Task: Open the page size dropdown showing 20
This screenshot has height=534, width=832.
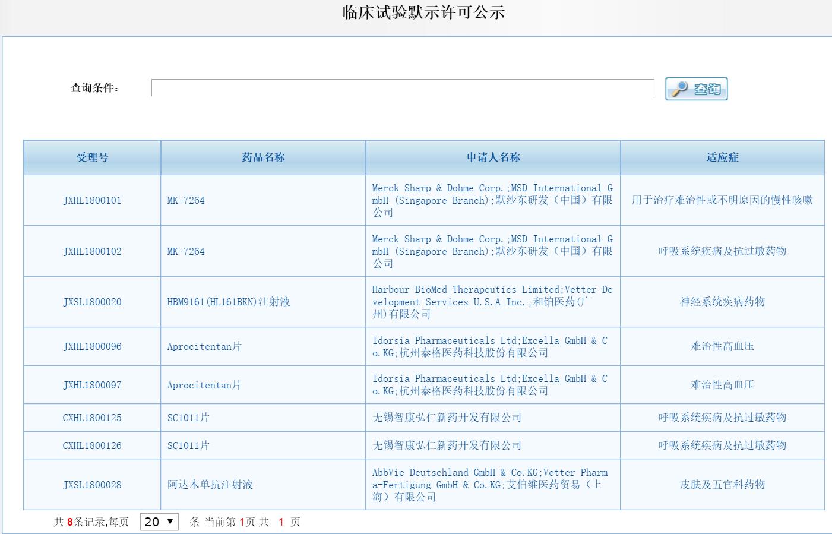Action: 159,522
